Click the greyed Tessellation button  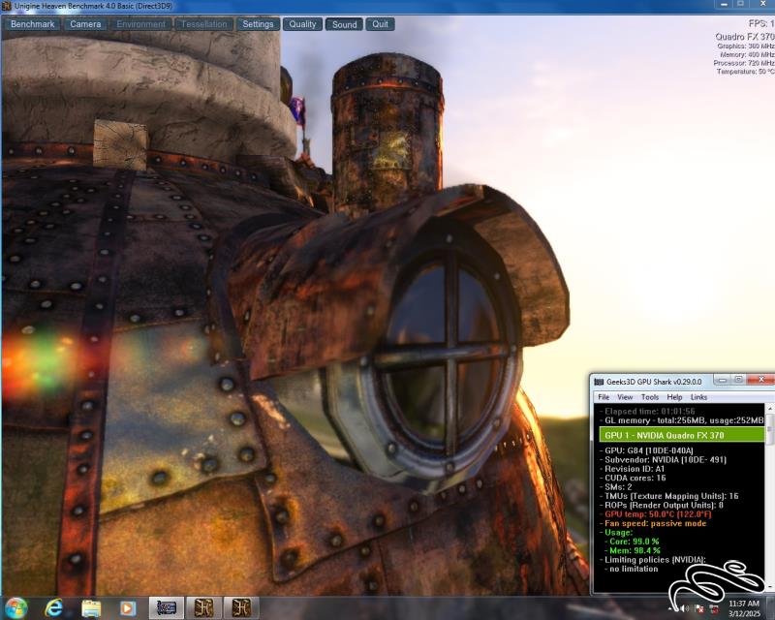pyautogui.click(x=204, y=24)
